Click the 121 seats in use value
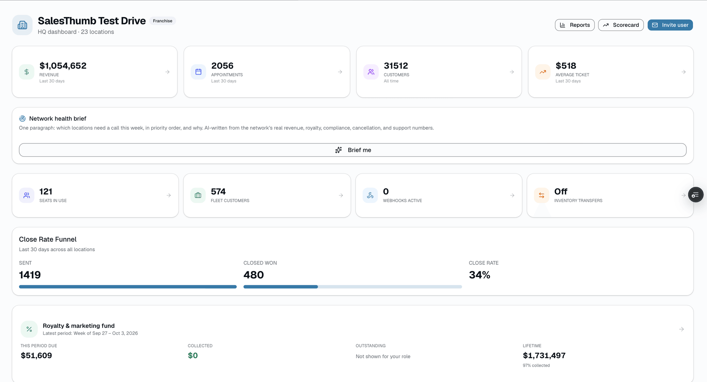Screen dimensions: 707x382 (46, 192)
